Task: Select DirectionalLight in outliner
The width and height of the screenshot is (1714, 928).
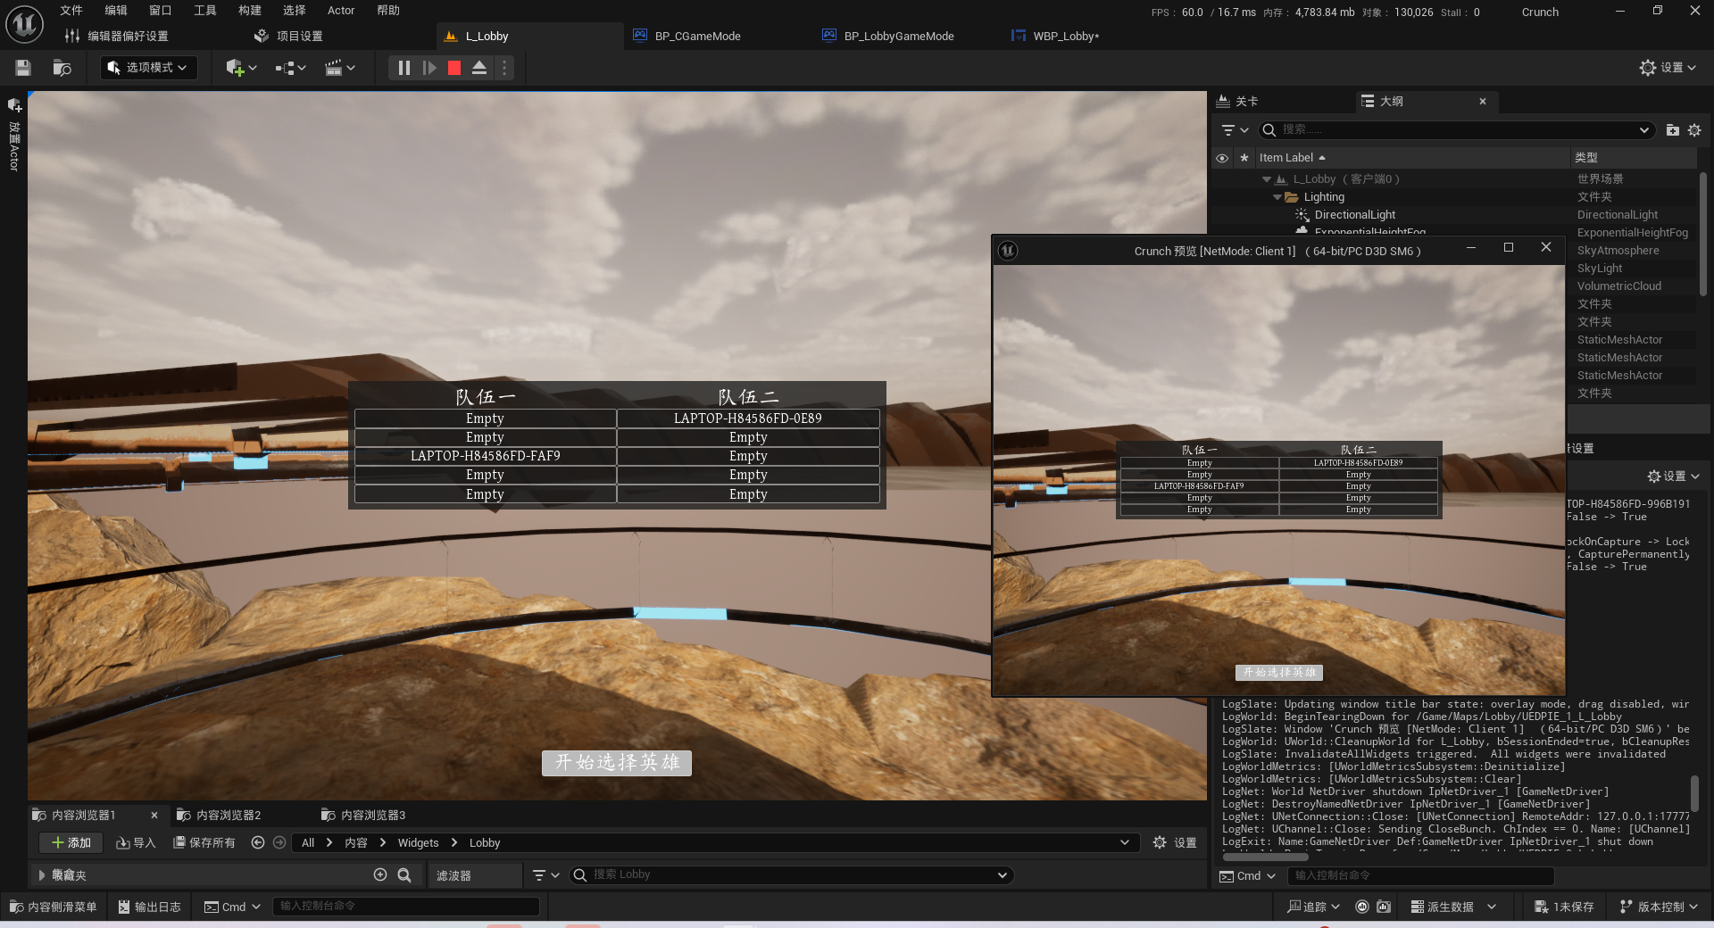Action: (1354, 215)
